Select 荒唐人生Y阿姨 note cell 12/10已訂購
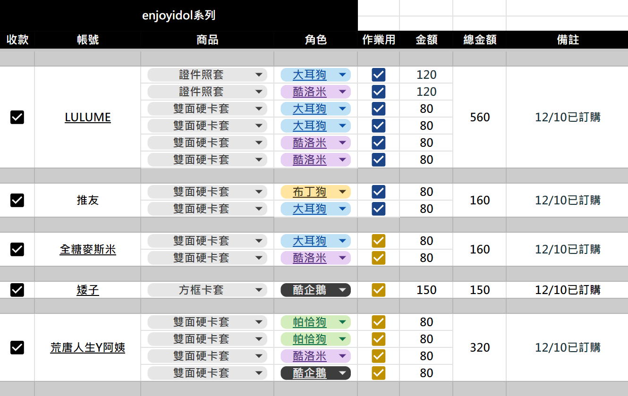The height and width of the screenshot is (396, 628). tap(568, 347)
